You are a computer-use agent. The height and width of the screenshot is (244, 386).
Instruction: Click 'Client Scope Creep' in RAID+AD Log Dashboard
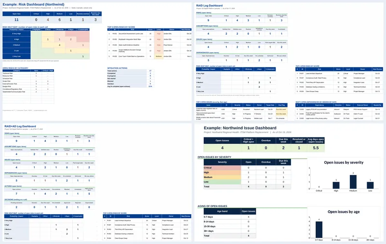pyautogui.click(x=121, y=238)
